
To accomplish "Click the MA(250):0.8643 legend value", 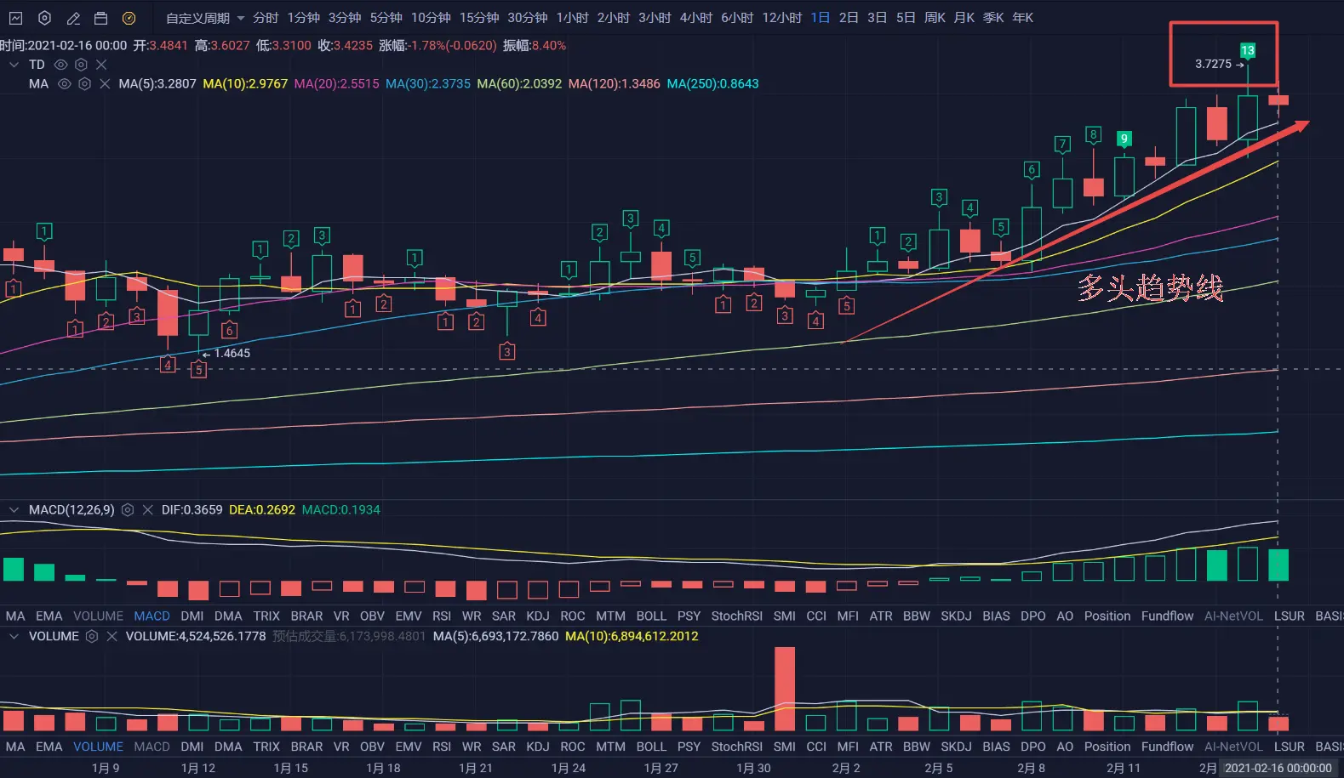I will (712, 83).
